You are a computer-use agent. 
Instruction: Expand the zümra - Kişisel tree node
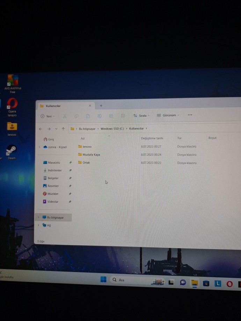coord(39,147)
